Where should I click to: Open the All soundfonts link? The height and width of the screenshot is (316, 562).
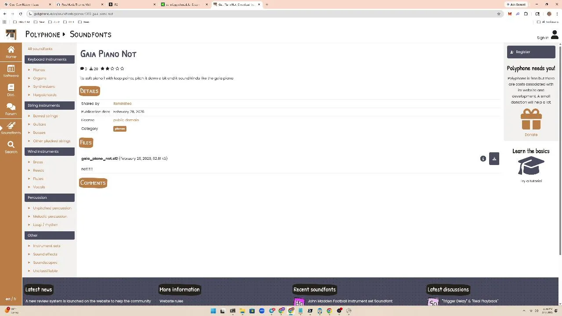tap(40, 49)
